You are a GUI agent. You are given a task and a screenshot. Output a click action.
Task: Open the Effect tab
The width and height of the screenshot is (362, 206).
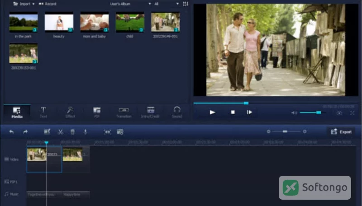70,112
